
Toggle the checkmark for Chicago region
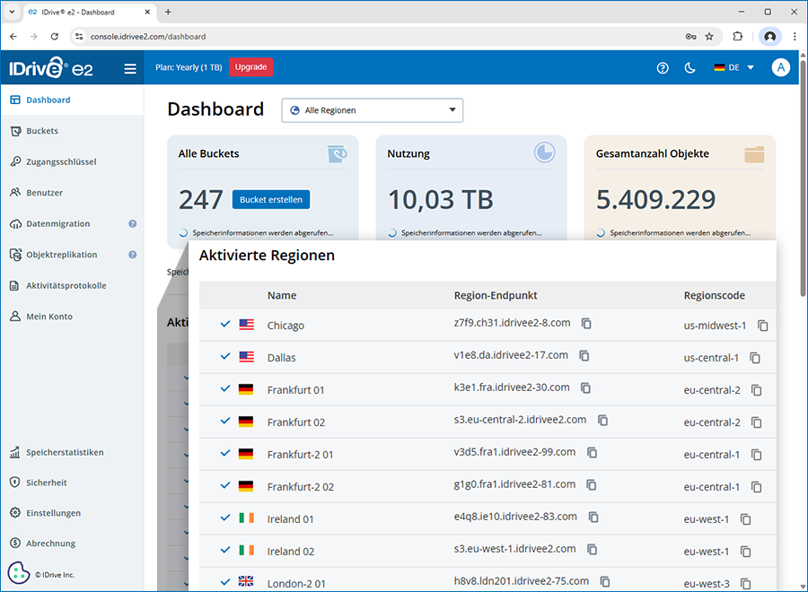click(225, 325)
